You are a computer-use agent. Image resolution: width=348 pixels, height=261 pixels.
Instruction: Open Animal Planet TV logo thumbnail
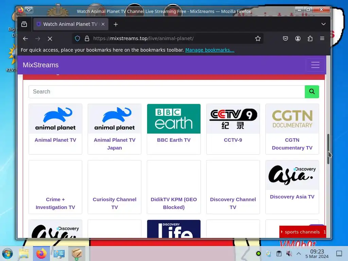(x=55, y=119)
